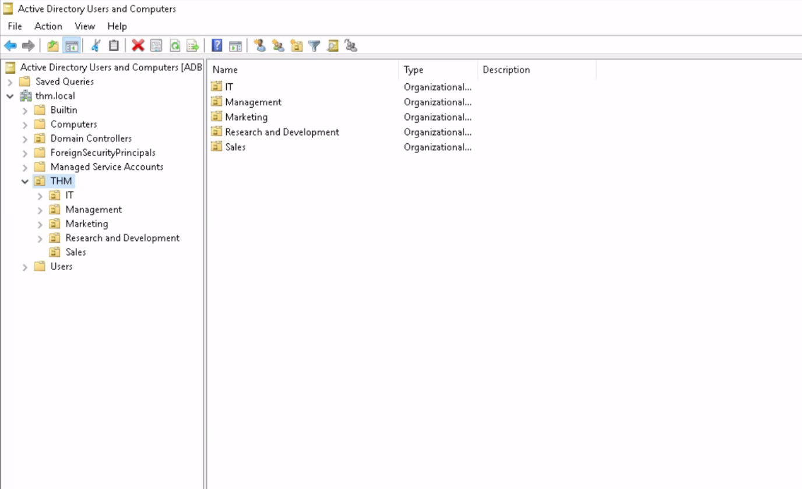Create a new group with toolbar icon
802x489 pixels.
(278, 45)
